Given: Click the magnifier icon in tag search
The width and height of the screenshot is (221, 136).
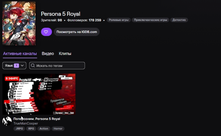Looking at the screenshot, I should coord(33,65).
